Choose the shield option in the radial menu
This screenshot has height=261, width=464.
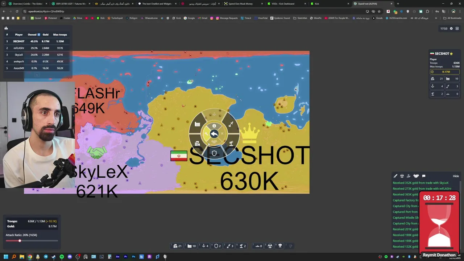[x=214, y=153]
